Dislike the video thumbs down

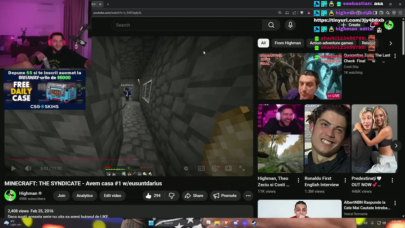(x=171, y=196)
